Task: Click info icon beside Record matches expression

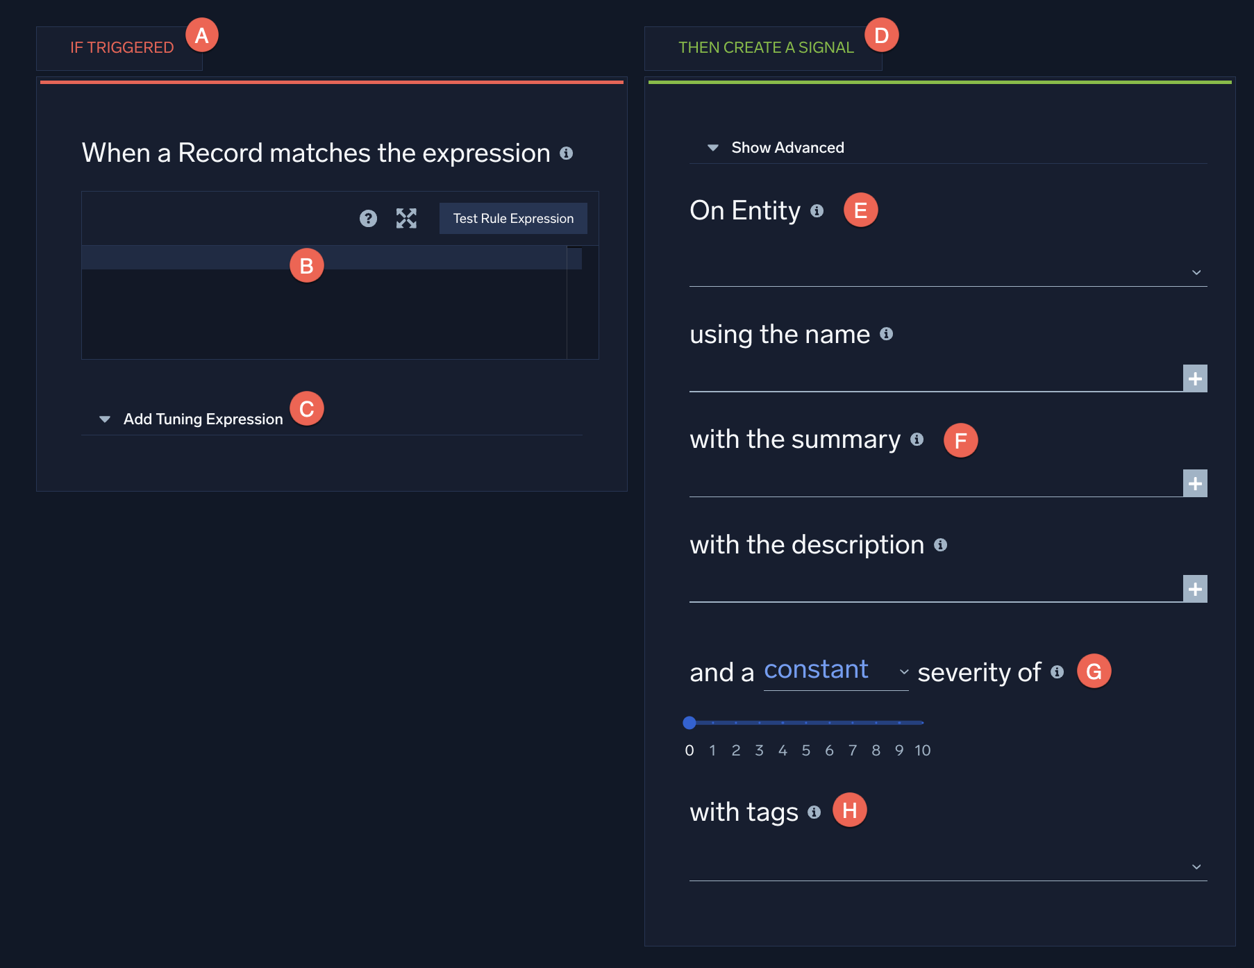Action: coord(567,153)
